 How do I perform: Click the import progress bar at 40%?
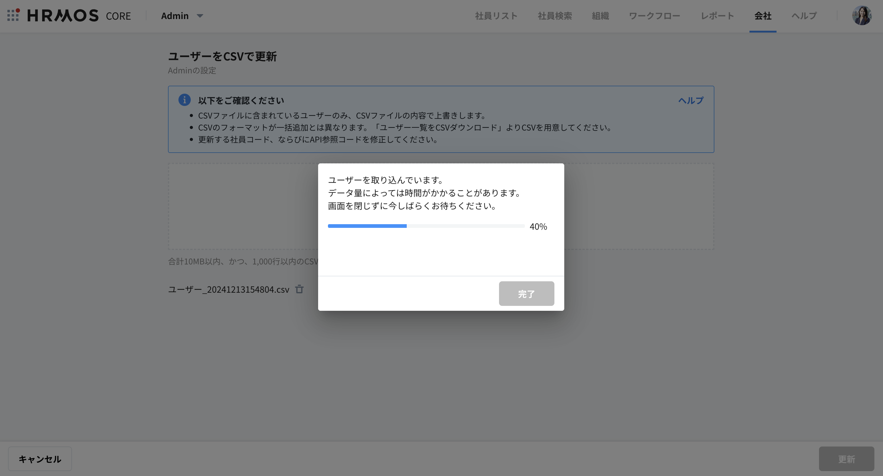point(426,226)
